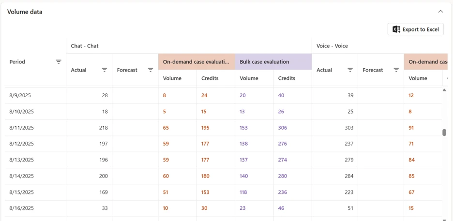Click Bulk credits value 306

pos(283,128)
